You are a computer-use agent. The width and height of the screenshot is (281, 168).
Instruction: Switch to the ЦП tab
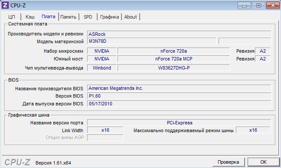tap(12, 17)
